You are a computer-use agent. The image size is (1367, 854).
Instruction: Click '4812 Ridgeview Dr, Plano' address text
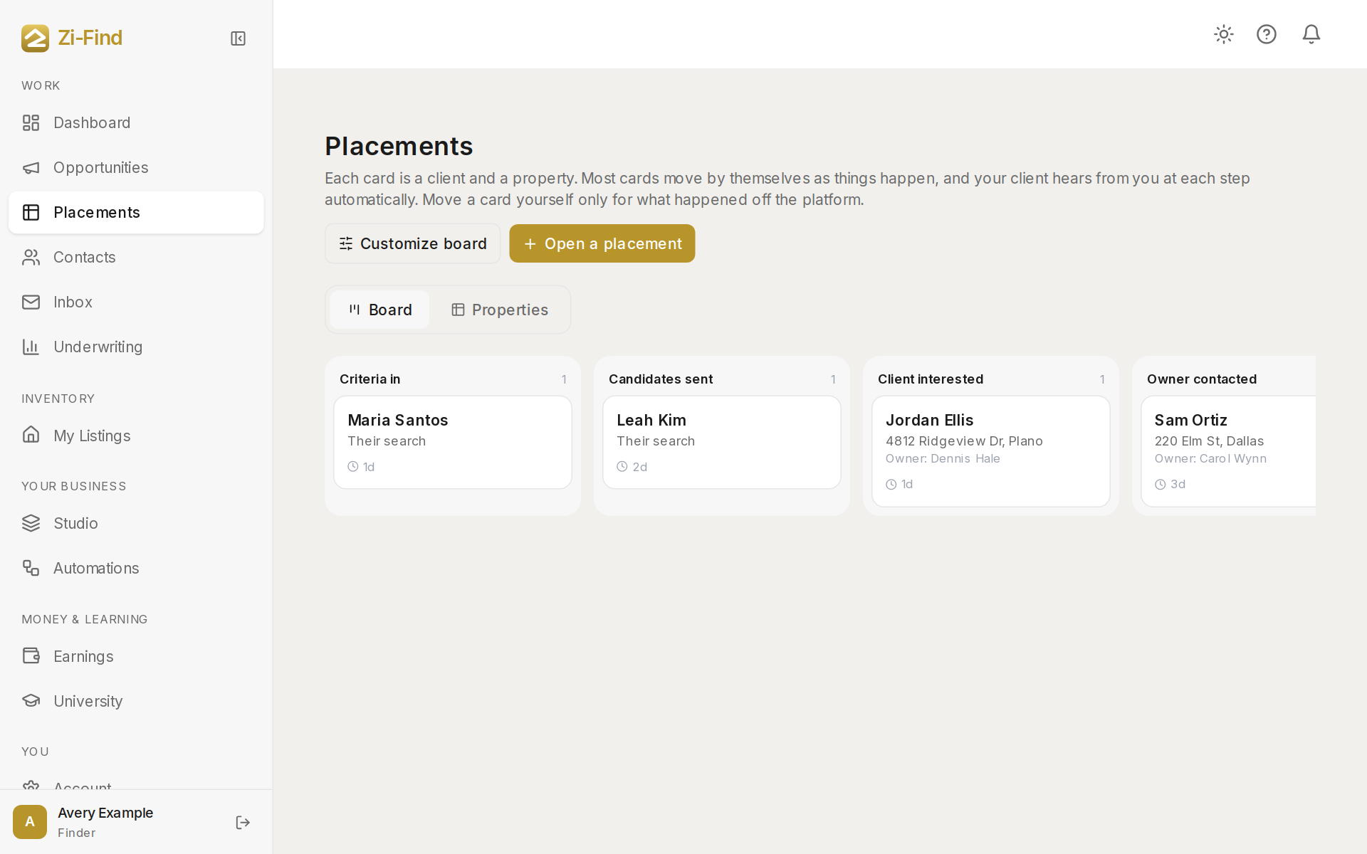(x=964, y=441)
